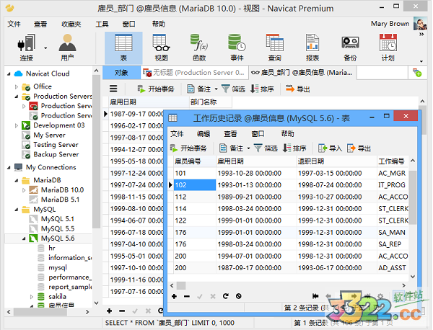433x330 pixels.
Task: Click stop icon in 工作历史记录 window footer
Action: tap(239, 296)
